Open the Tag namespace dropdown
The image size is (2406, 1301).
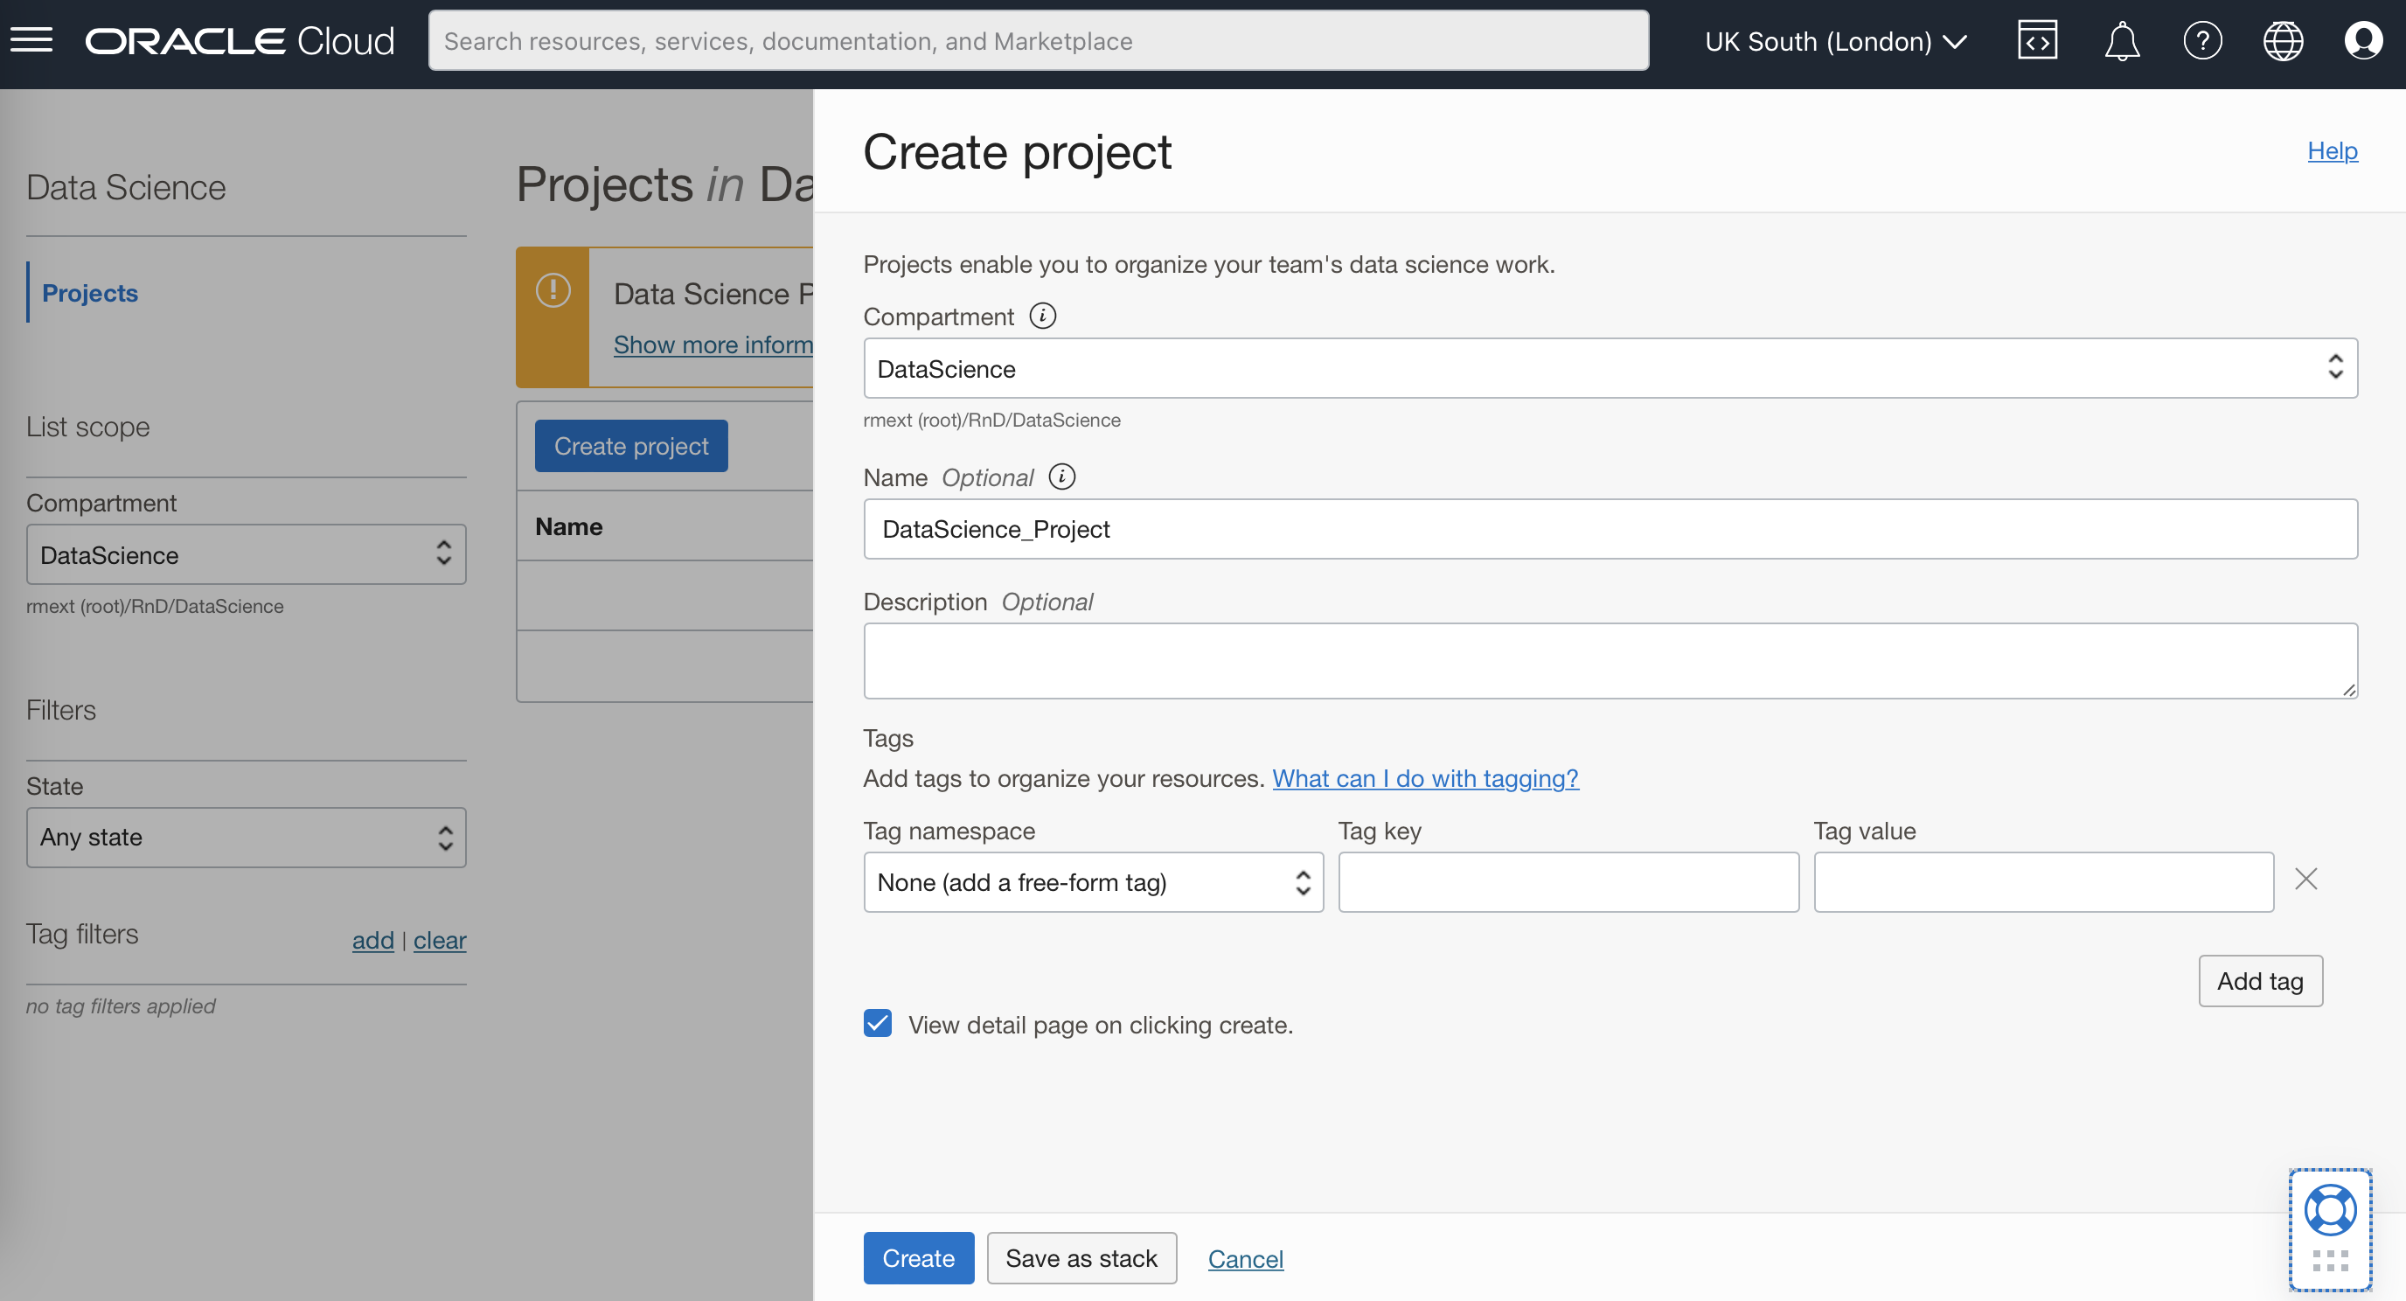point(1093,881)
